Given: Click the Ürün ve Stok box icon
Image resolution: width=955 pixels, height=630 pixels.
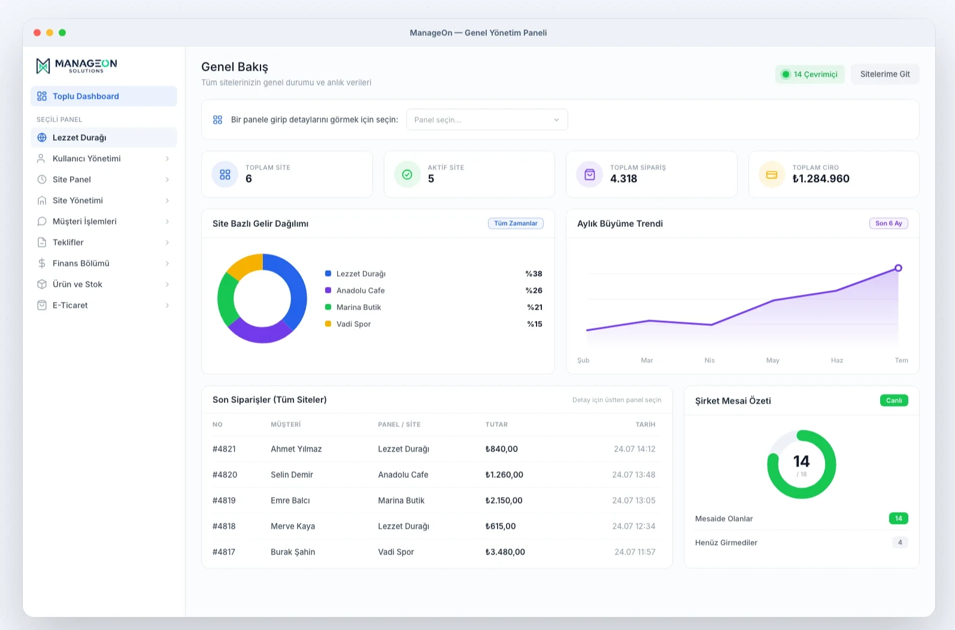Looking at the screenshot, I should [42, 284].
